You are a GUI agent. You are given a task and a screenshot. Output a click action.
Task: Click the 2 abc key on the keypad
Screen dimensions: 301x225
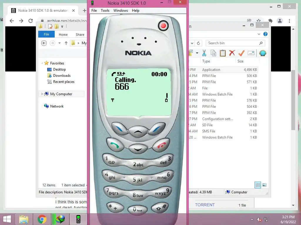[138, 164]
